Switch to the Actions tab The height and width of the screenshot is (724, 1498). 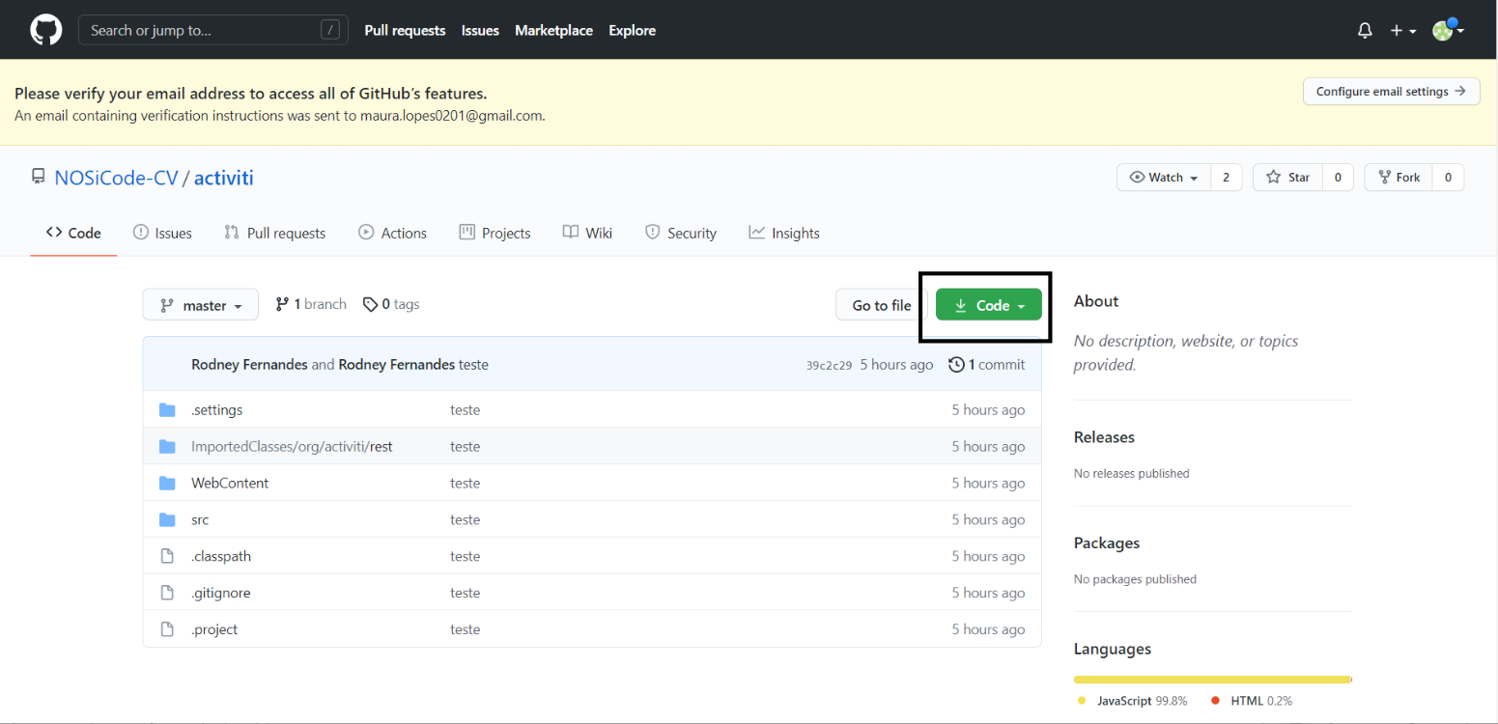point(393,233)
